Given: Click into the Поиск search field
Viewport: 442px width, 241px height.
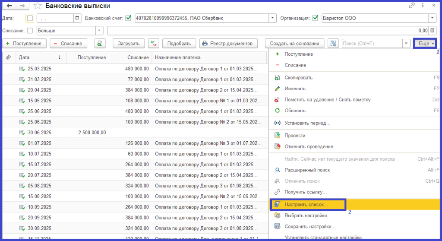Looking at the screenshot, I should point(371,44).
